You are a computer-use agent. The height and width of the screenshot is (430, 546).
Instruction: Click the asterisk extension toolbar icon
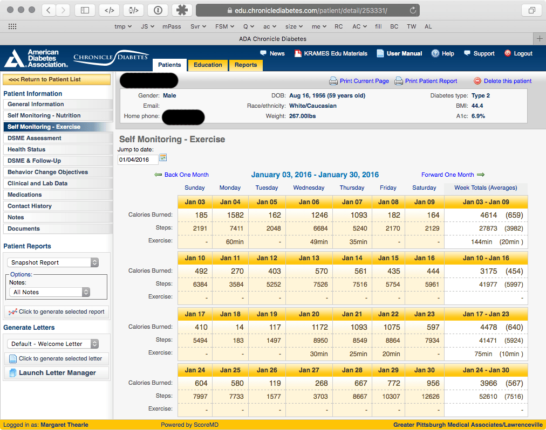click(x=182, y=10)
